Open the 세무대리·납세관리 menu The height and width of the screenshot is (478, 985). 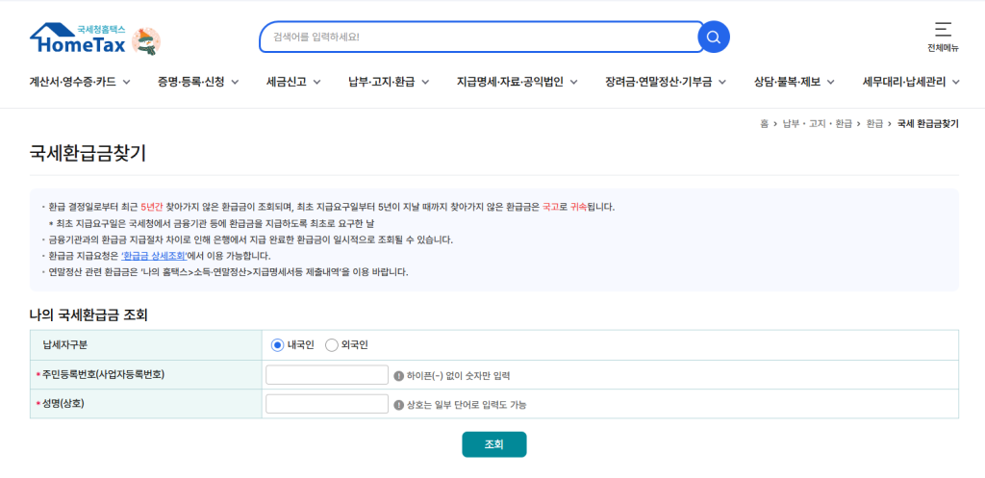pos(904,82)
